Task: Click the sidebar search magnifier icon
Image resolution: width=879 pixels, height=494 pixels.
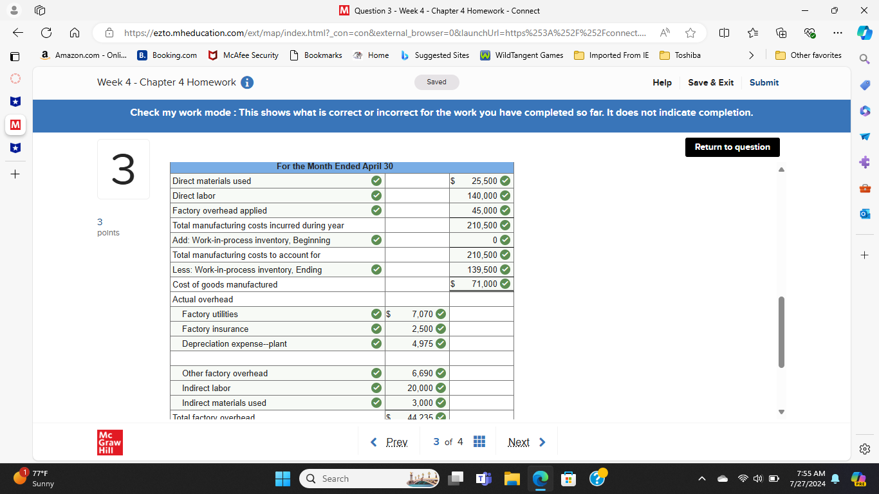Action: (x=865, y=59)
